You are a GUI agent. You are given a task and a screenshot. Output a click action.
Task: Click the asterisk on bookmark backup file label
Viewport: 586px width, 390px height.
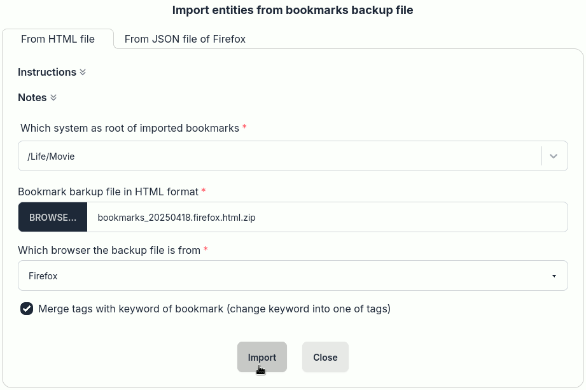point(205,192)
